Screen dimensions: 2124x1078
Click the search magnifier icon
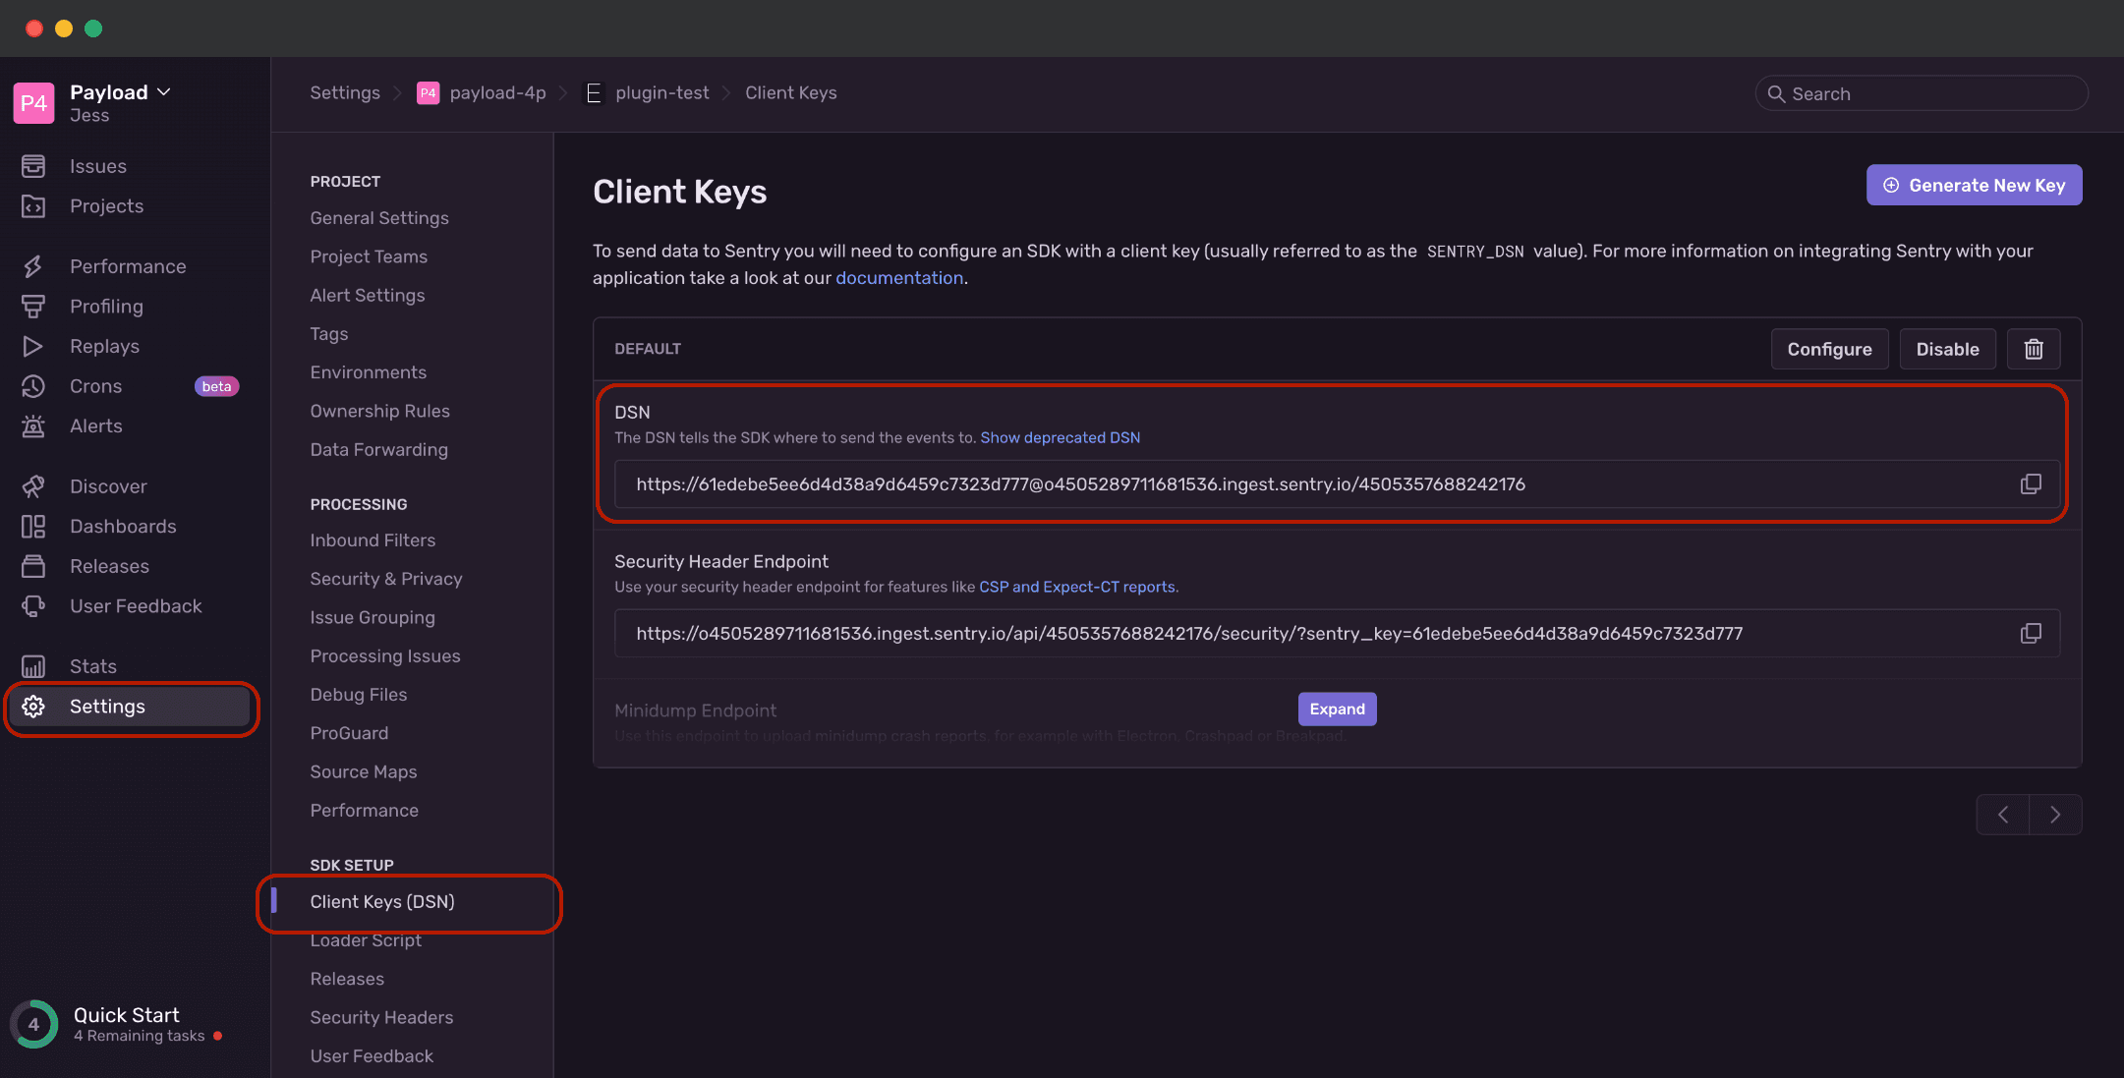pyautogui.click(x=1776, y=94)
